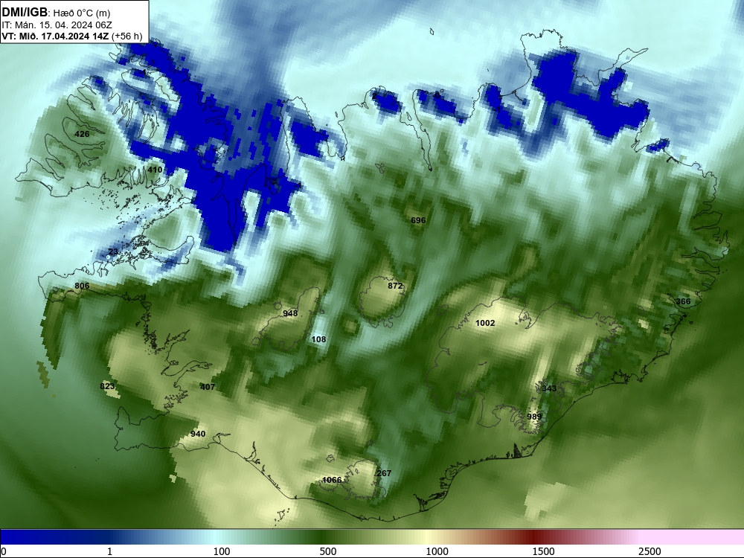Click the map value 696
Image resolution: width=744 pixels, height=558 pixels.
point(418,220)
